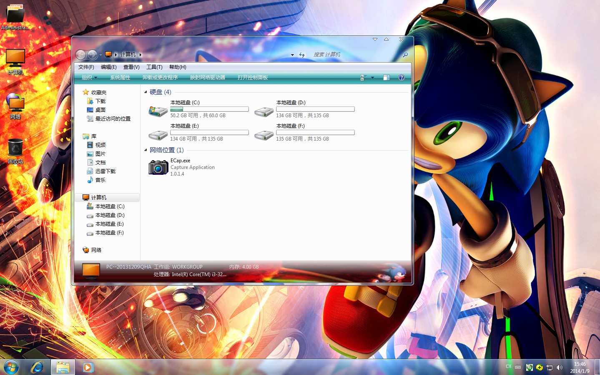The height and width of the screenshot is (375, 600).
Task: Open the address bar history dropdown
Action: pyautogui.click(x=292, y=55)
